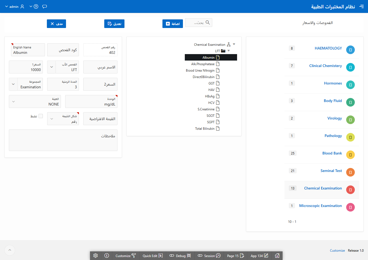368x260 pixels.
Task: Click the Virology light-green circle icon
Action: click(350, 120)
